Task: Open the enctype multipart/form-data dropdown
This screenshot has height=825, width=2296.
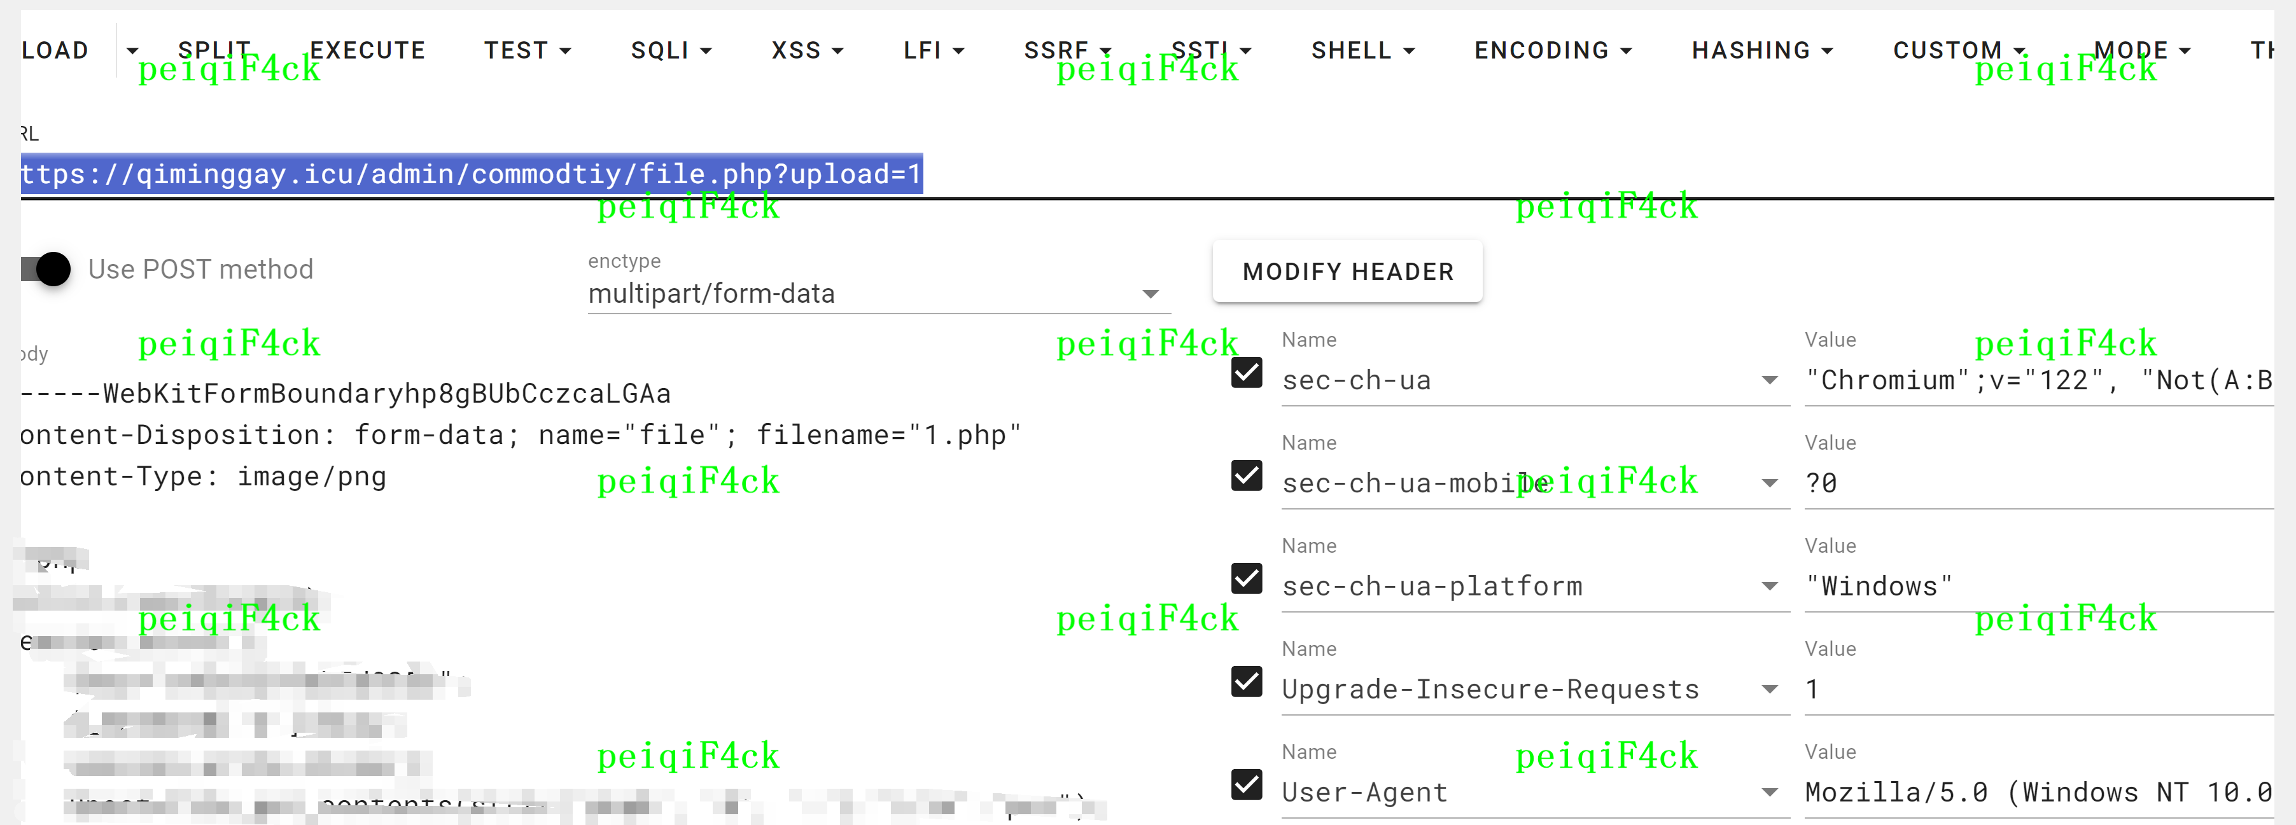Action: click(879, 293)
